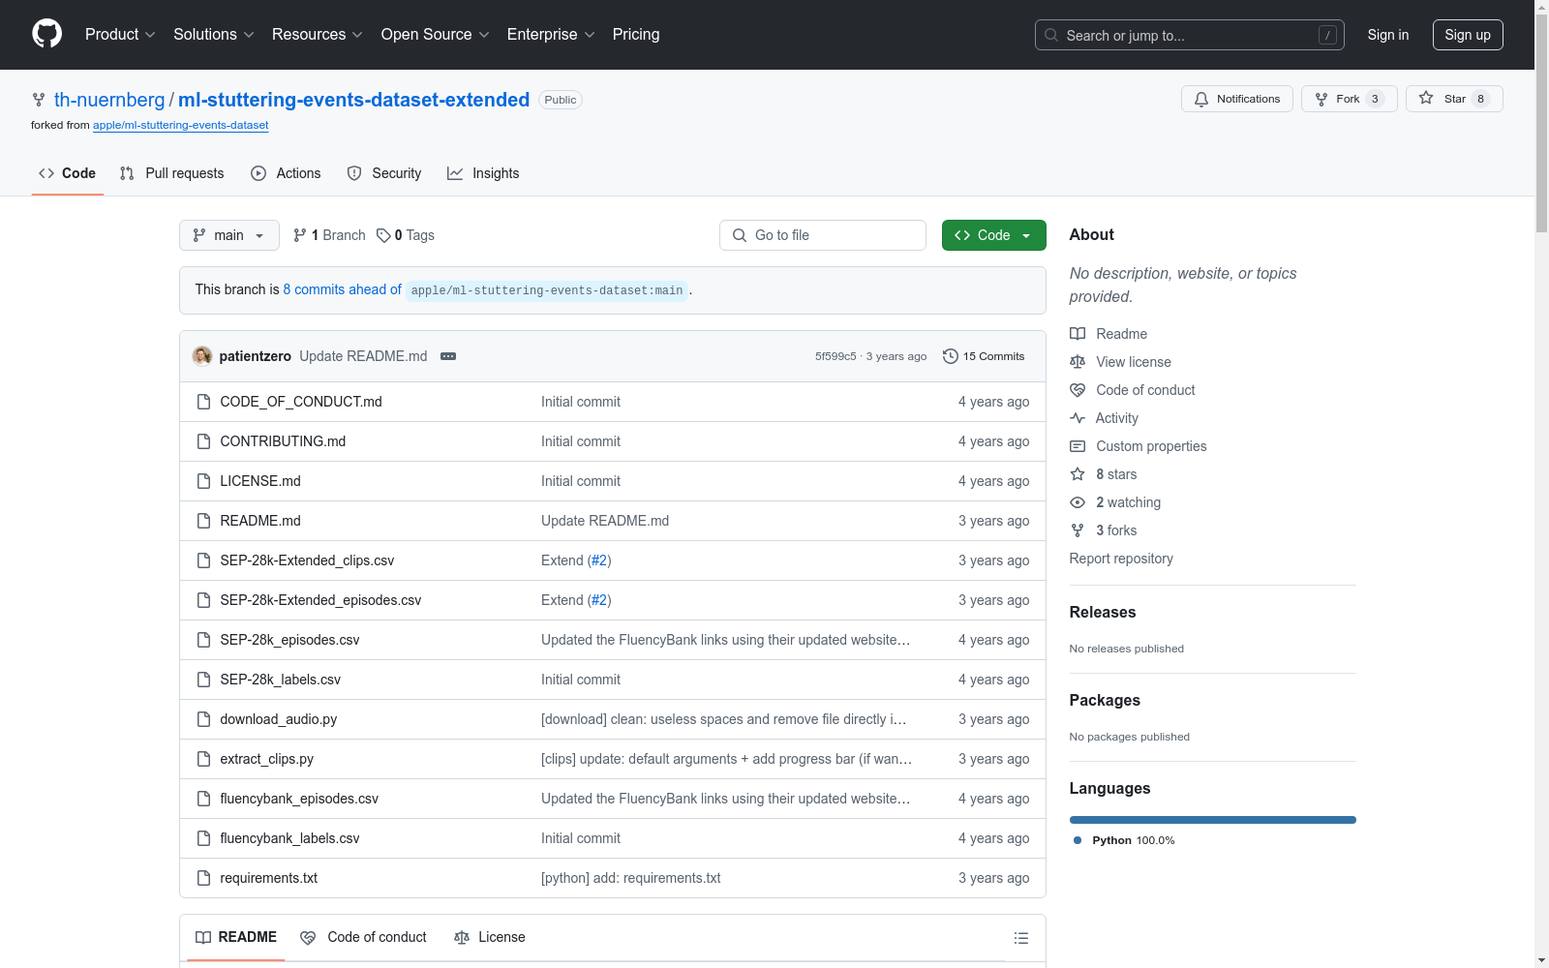Click the Star icon button
Image resolution: width=1549 pixels, height=968 pixels.
tap(1454, 99)
